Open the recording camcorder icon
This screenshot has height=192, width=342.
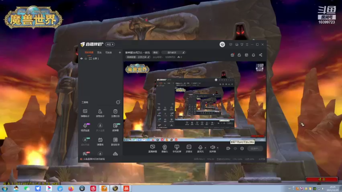pyautogui.click(x=228, y=148)
